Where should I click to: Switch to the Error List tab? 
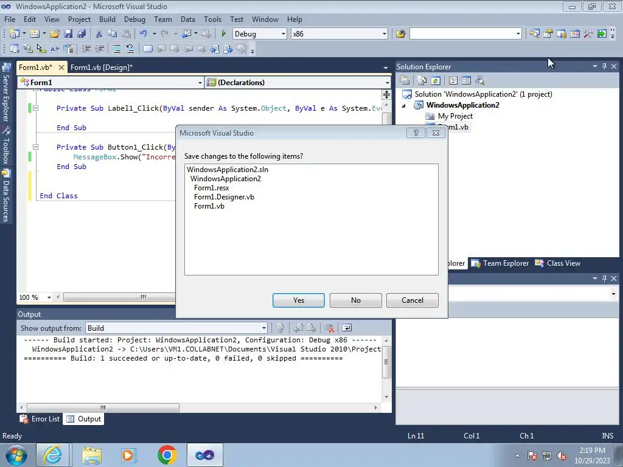point(40,419)
